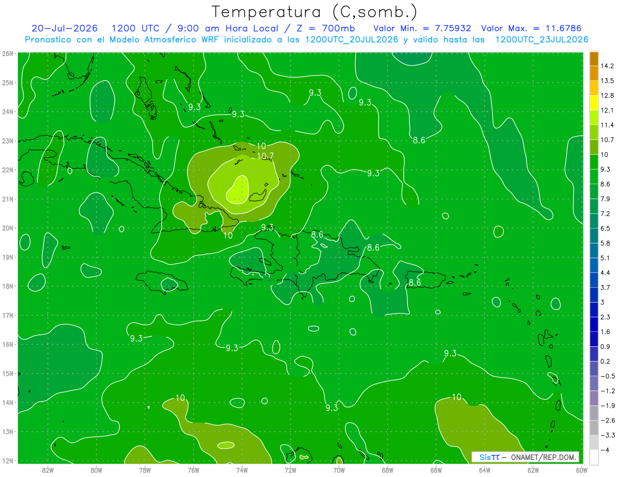Click the white bottom swatch below -4
This screenshot has width=618, height=477.
click(x=594, y=457)
